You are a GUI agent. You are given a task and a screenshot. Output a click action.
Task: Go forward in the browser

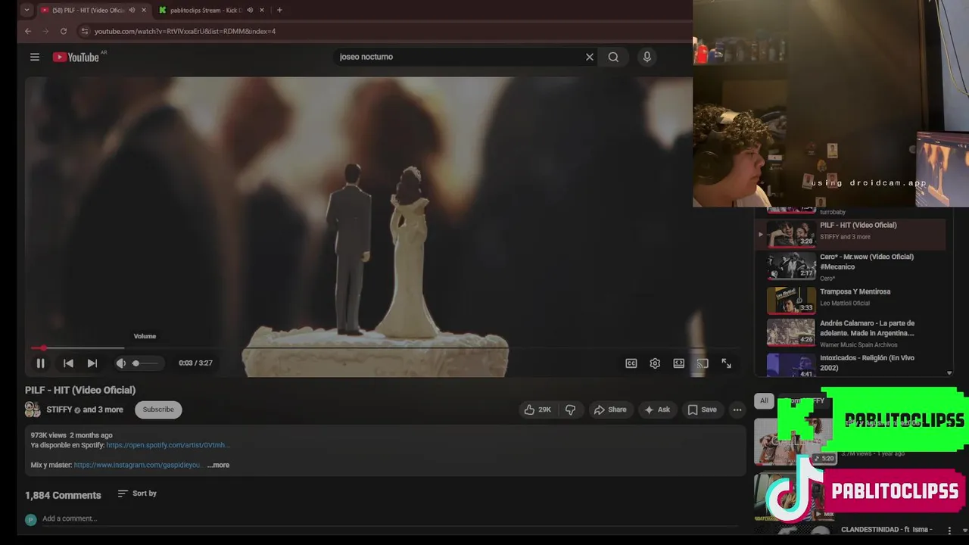coord(45,31)
